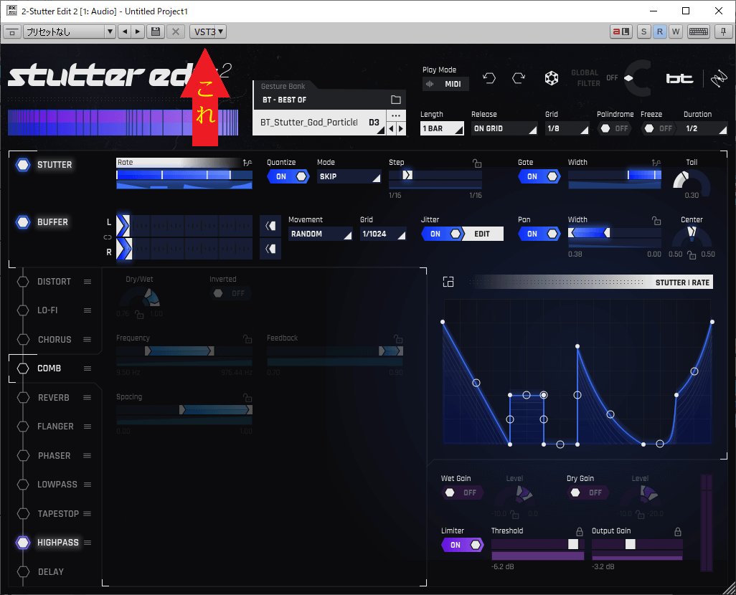This screenshot has width=736, height=595.
Task: Click the Output Gain slider handle
Action: pyautogui.click(x=631, y=544)
